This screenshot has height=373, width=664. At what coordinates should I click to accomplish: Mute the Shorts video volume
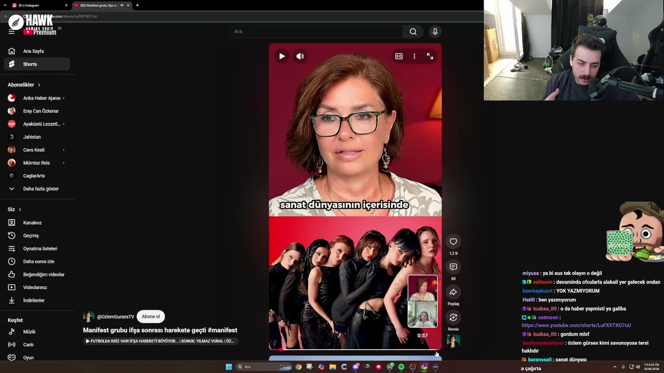pyautogui.click(x=300, y=56)
